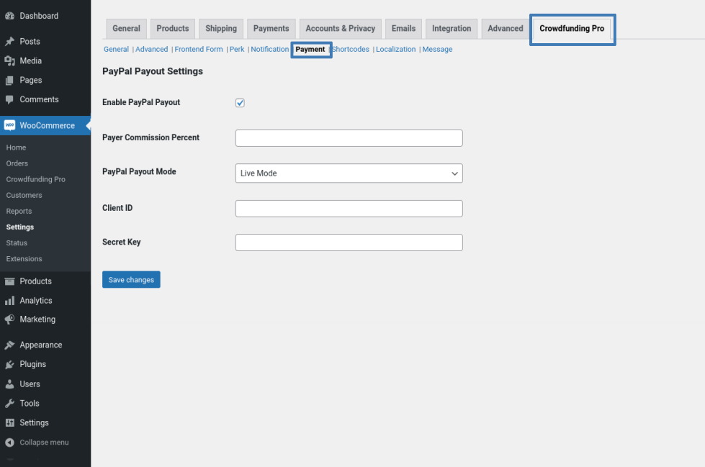Viewport: 705px width, 467px height.
Task: Click the Posts pushpin icon
Action: [x=9, y=41]
